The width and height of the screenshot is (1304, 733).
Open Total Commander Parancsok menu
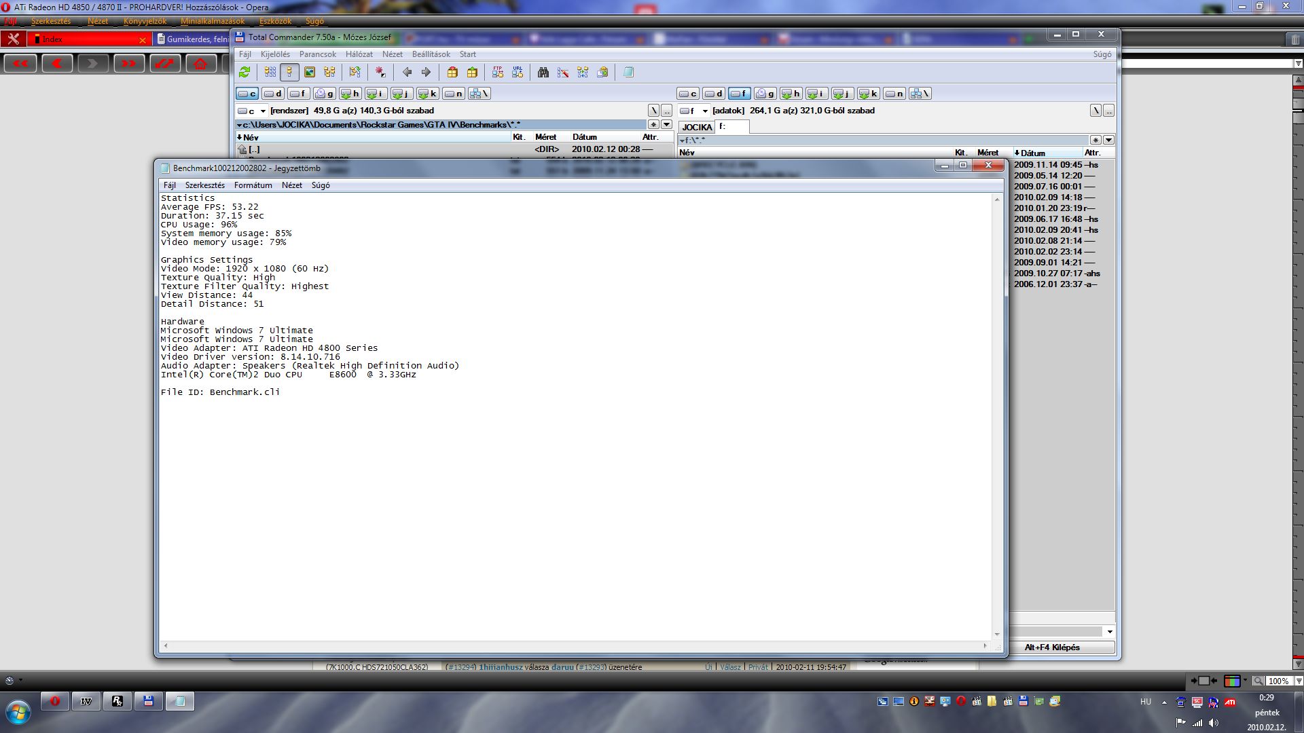(x=318, y=54)
